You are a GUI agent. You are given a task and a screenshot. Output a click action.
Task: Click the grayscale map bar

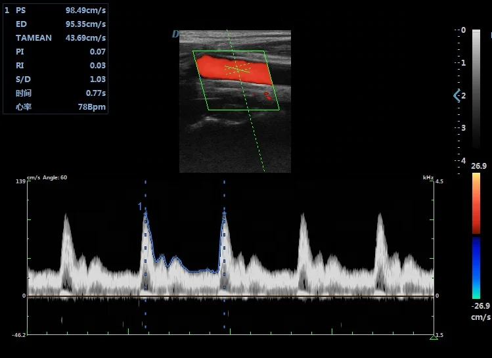(476, 95)
